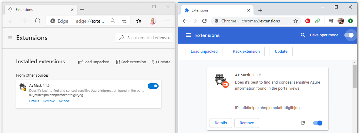Open Chrome Extensions hamburger menu
This screenshot has height=133, width=359.
pos(188,35)
